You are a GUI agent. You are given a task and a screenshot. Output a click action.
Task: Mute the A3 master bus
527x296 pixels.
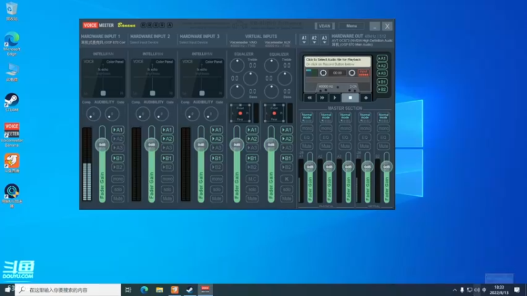(345, 146)
